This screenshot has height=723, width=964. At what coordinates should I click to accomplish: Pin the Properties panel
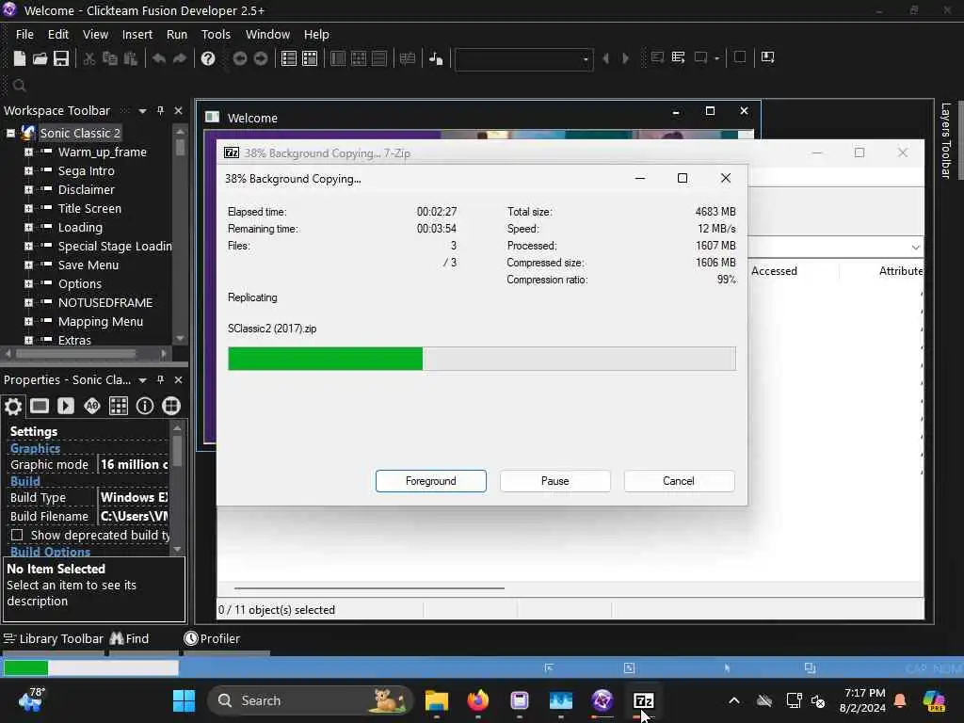pos(160,380)
